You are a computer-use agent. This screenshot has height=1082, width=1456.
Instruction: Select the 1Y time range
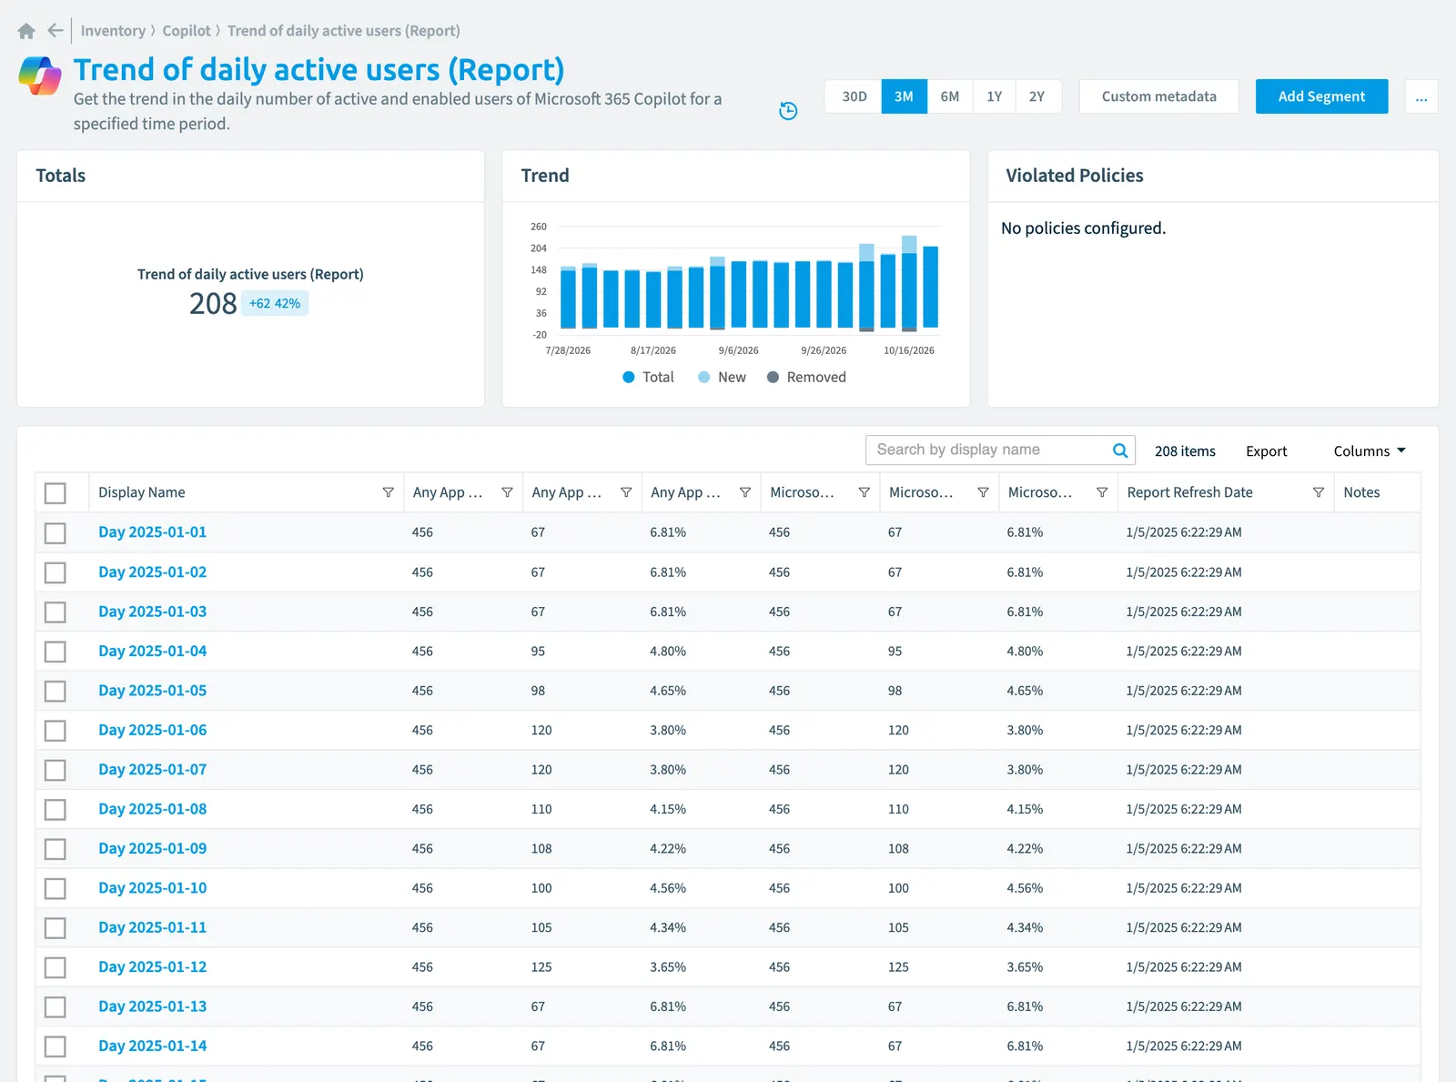coord(995,96)
